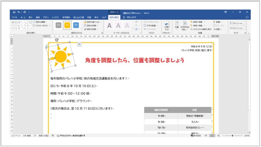261x147 pixels.
Task: Open the 挿入 (Insert) ribbon tab
Action: click(31, 17)
